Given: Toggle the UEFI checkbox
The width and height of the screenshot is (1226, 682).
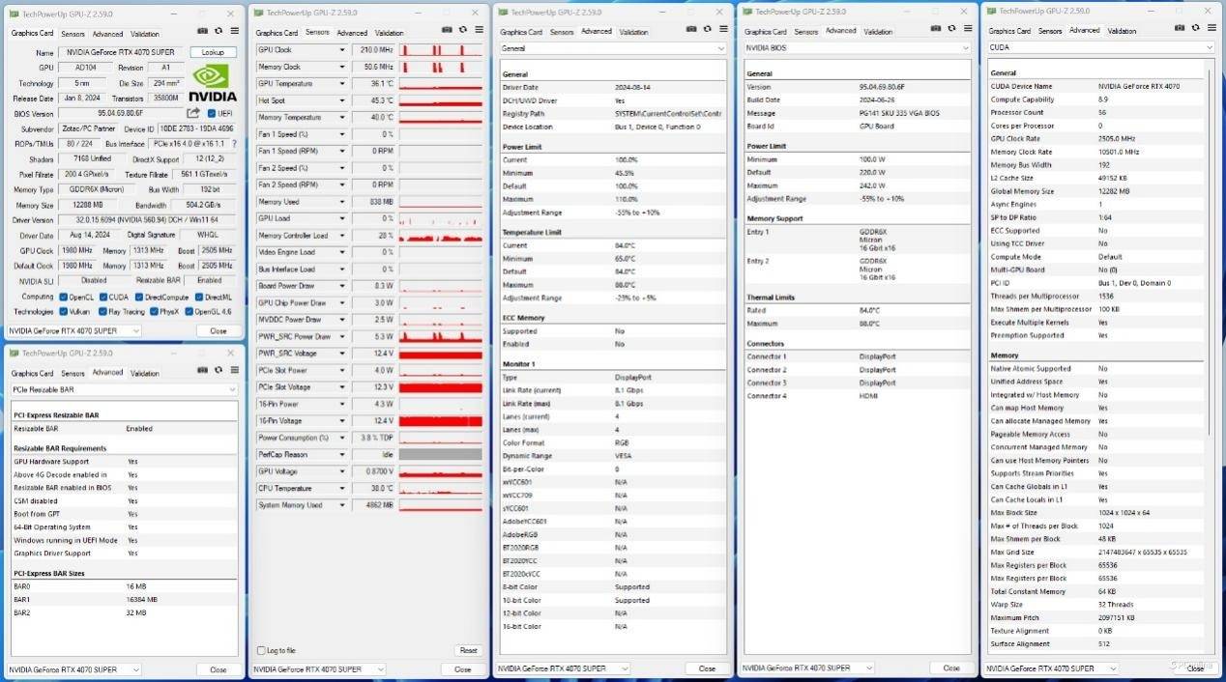Looking at the screenshot, I should click(x=210, y=113).
